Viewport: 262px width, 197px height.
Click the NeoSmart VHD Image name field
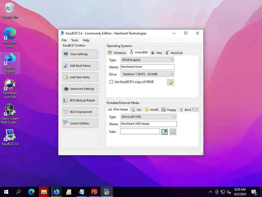pos(149,124)
